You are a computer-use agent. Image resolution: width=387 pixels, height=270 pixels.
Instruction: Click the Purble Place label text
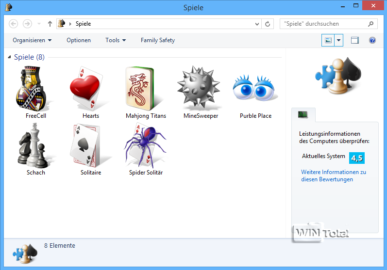tap(256, 116)
